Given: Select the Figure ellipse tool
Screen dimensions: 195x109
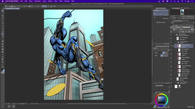Looking at the screenshot, I should click(3, 54).
